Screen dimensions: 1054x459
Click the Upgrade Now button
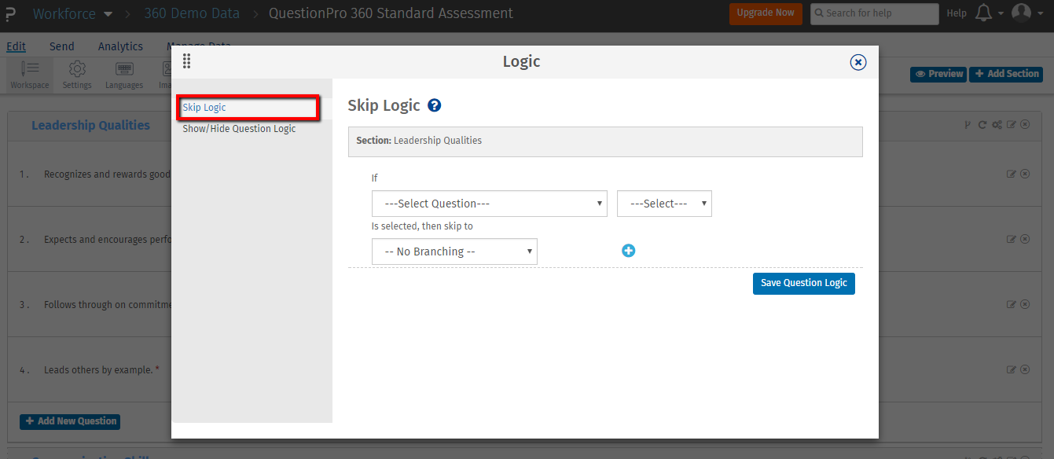(x=765, y=13)
